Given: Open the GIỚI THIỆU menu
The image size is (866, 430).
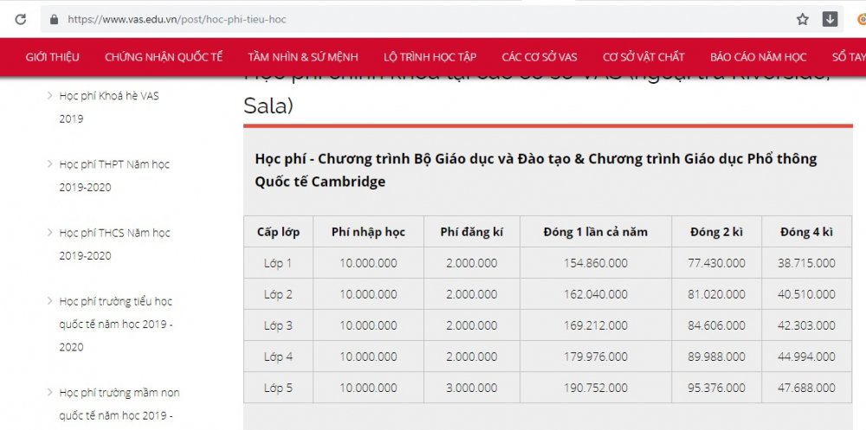Looking at the screenshot, I should coord(52,57).
